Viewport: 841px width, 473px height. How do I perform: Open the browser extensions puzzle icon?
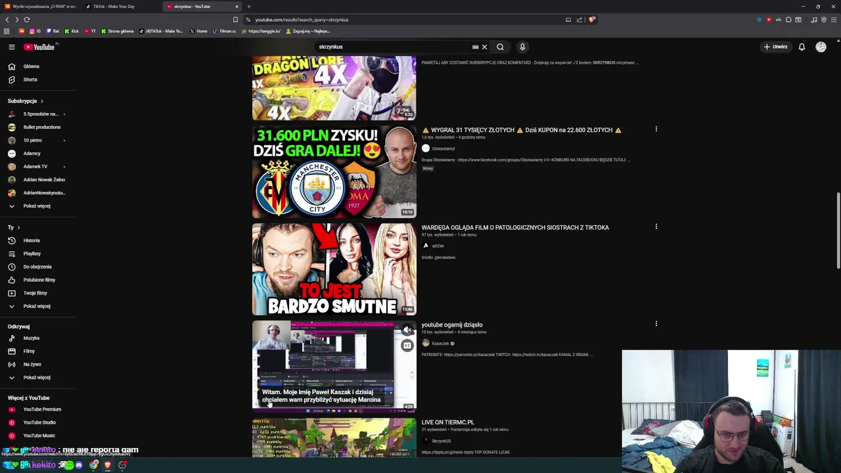(788, 20)
